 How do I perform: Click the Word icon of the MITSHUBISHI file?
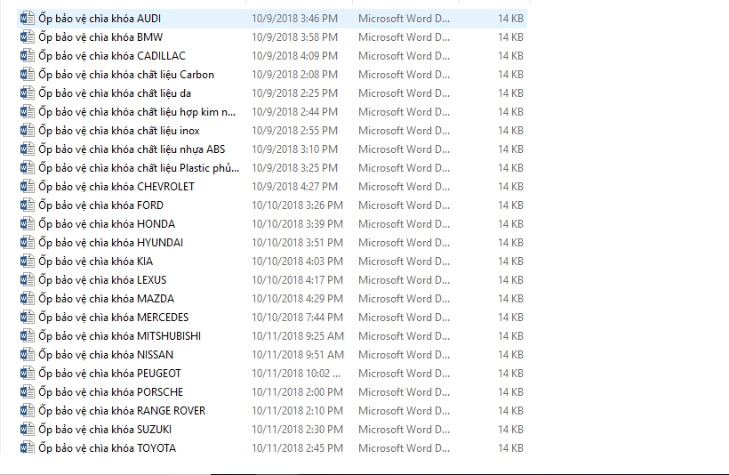tap(28, 336)
